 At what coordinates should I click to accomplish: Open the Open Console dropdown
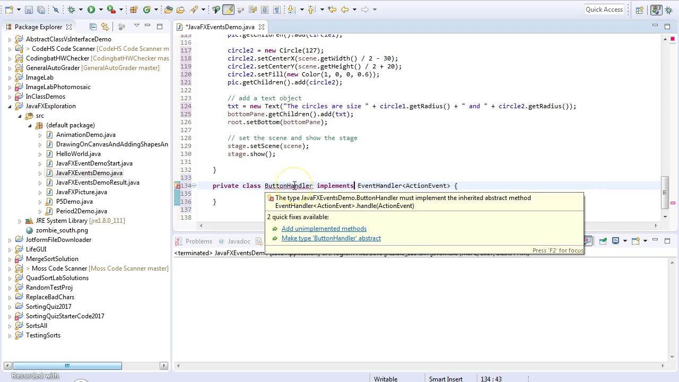[645, 241]
